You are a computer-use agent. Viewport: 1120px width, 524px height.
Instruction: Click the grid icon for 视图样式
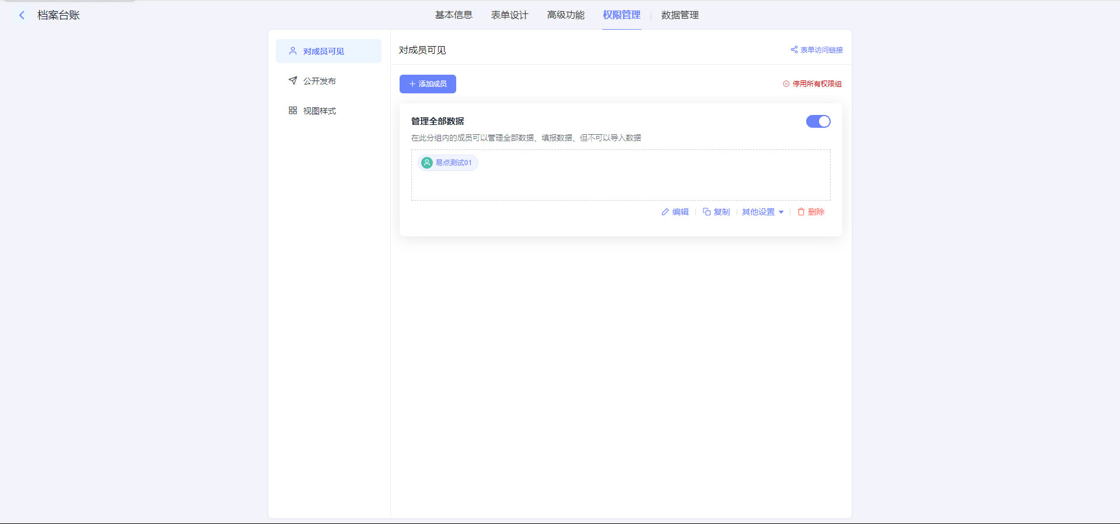[x=293, y=110]
